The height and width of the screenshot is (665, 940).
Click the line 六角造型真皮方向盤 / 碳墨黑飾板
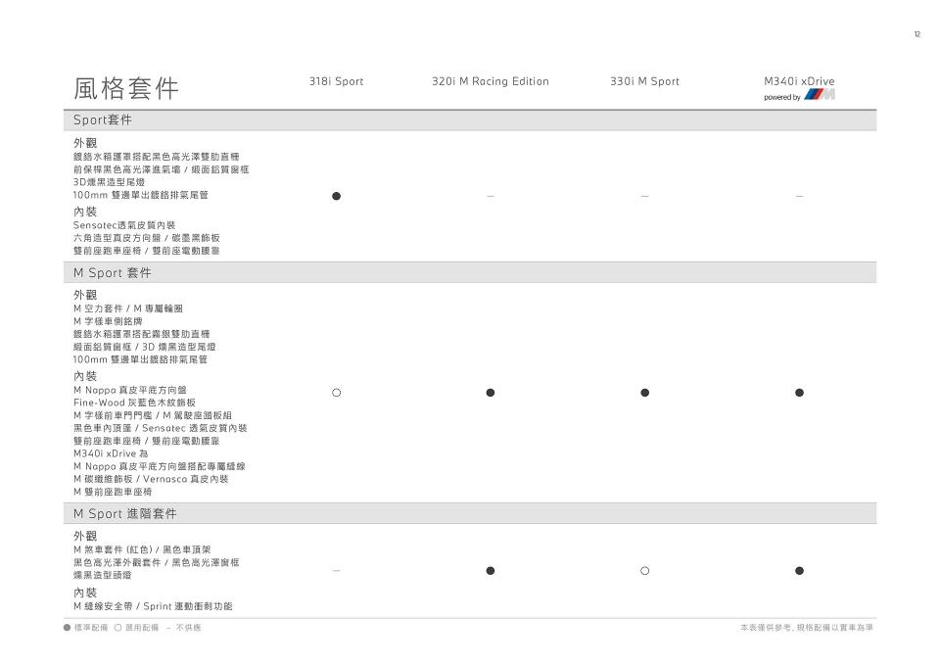[146, 238]
